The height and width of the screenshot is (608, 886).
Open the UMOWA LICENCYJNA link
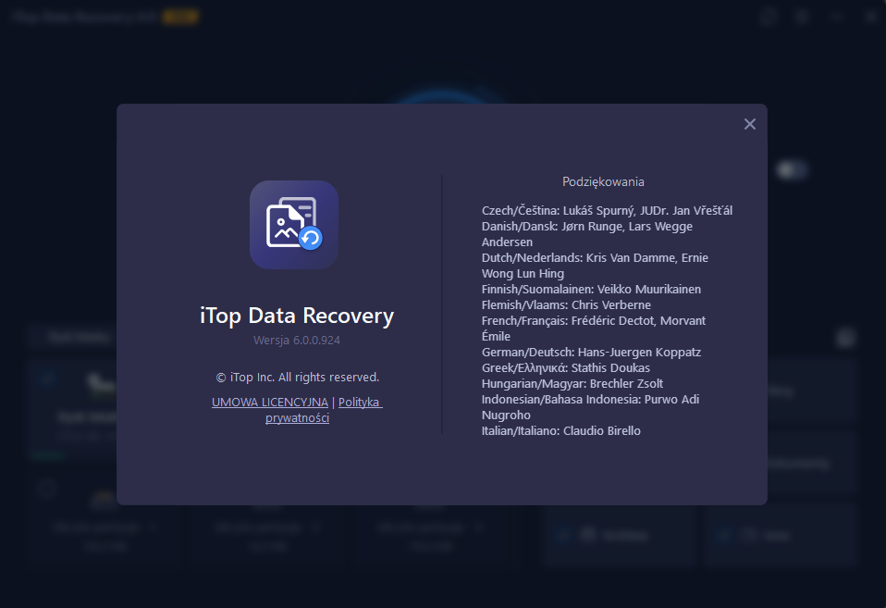pos(269,403)
